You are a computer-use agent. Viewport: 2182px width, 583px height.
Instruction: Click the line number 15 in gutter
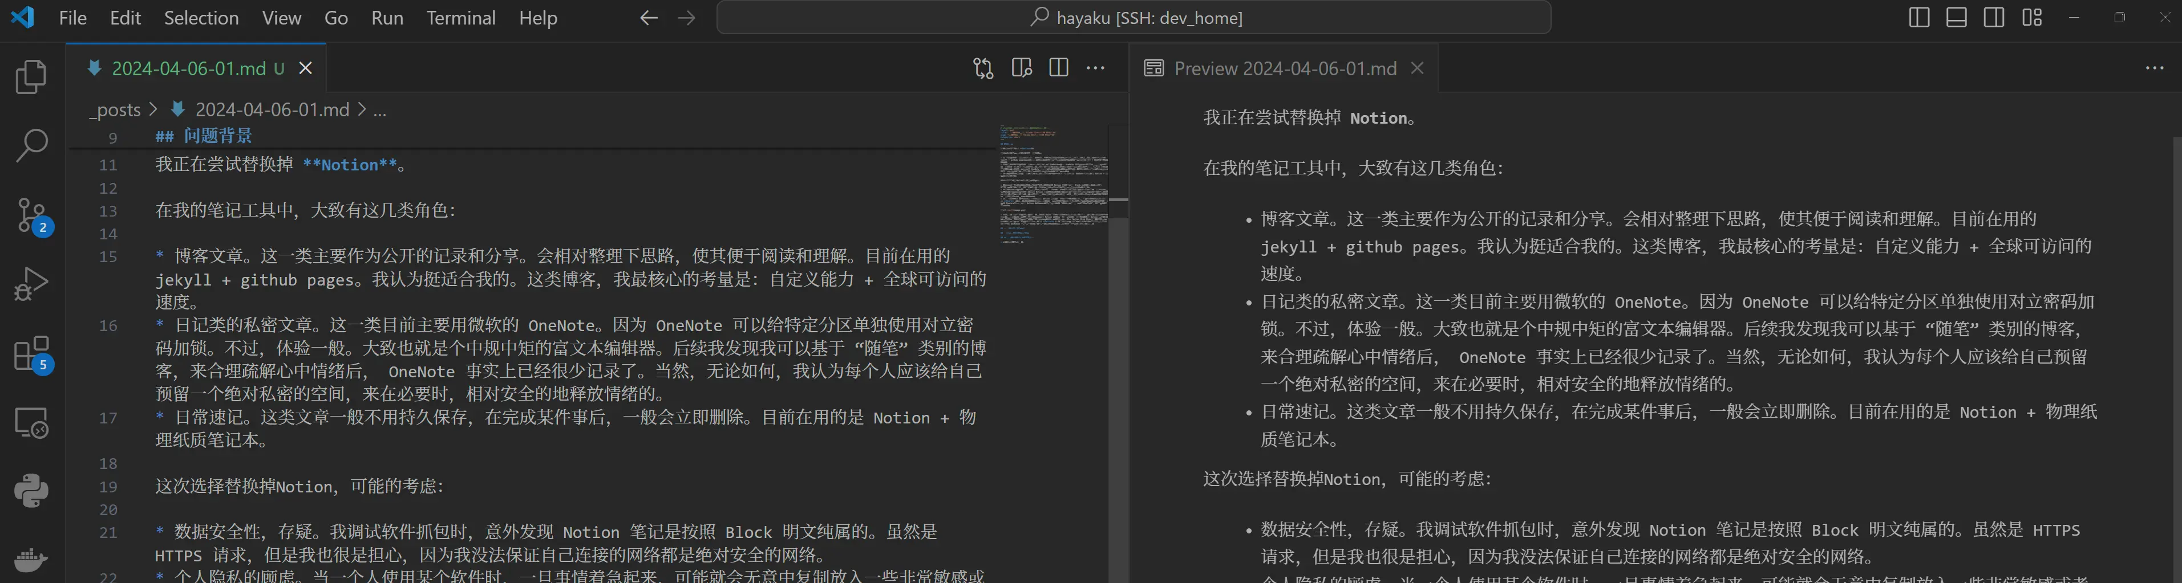click(108, 256)
